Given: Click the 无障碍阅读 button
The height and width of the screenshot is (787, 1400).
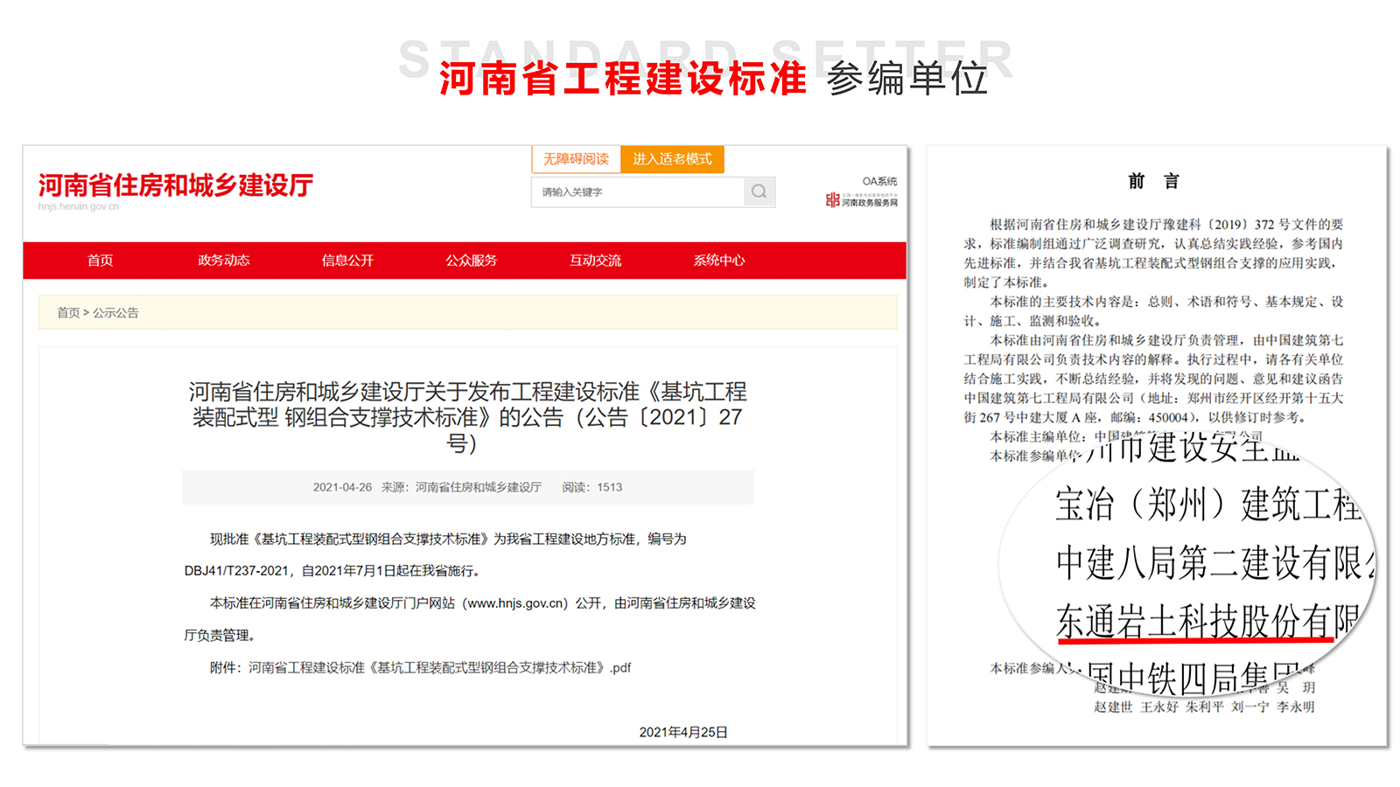Looking at the screenshot, I should coord(576,159).
